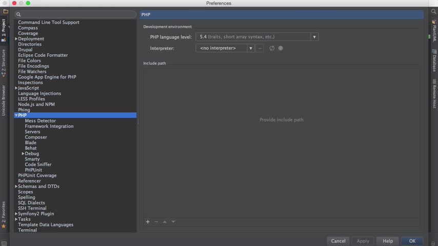Image resolution: width=438 pixels, height=246 pixels.
Task: Select the LESS Profiles item
Action: click(31, 99)
